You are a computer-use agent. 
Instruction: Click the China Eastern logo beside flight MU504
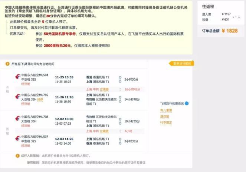[18, 76]
